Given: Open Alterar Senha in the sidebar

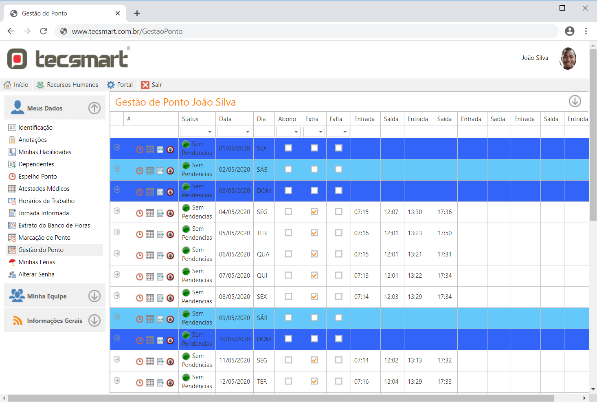Looking at the screenshot, I should coord(36,274).
